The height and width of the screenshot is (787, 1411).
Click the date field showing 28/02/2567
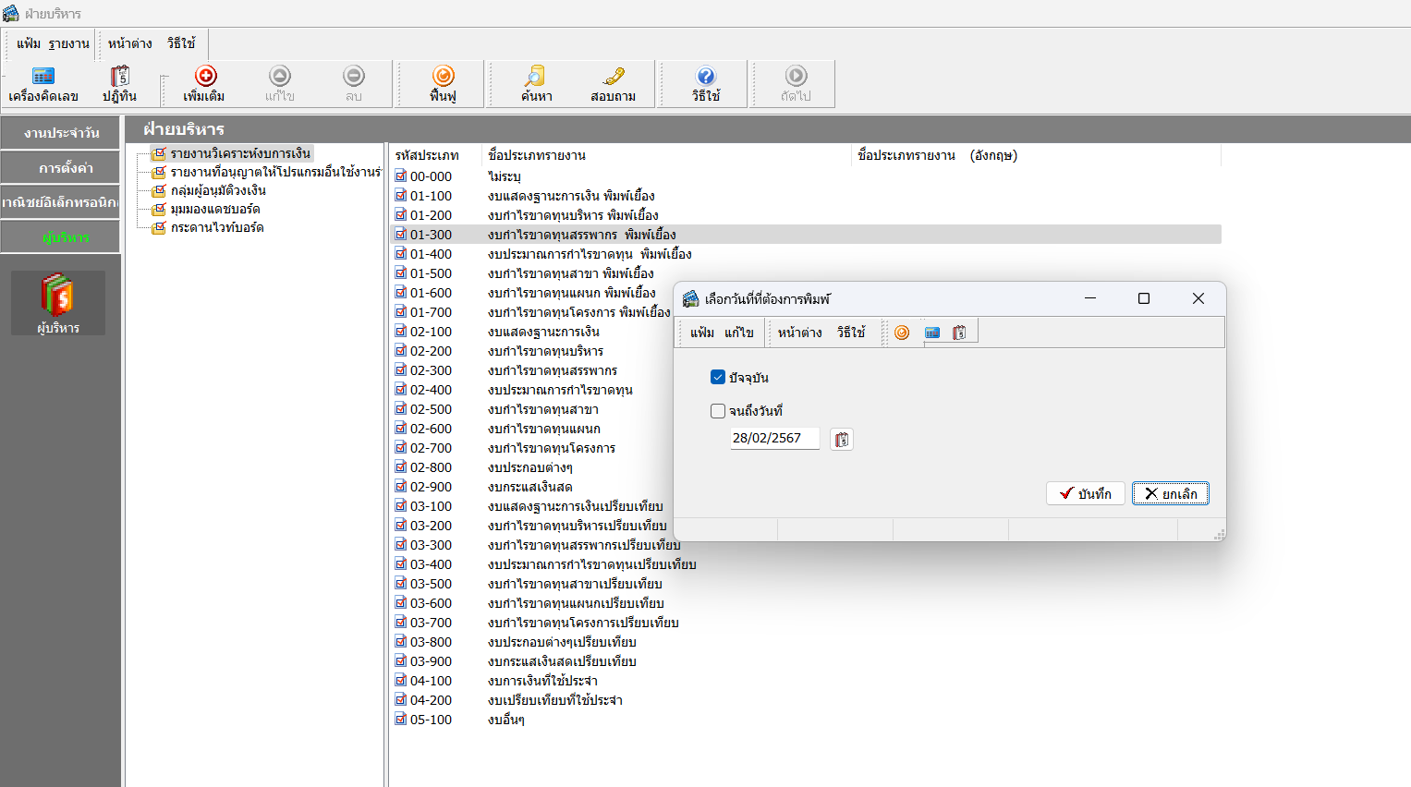pos(774,438)
